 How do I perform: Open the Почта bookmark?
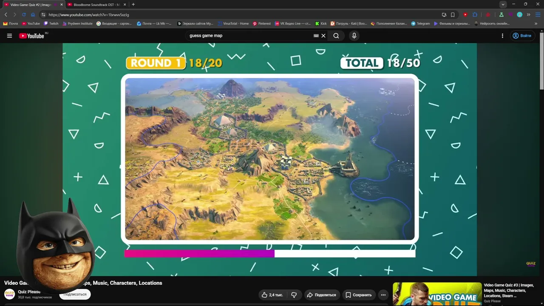[11, 24]
